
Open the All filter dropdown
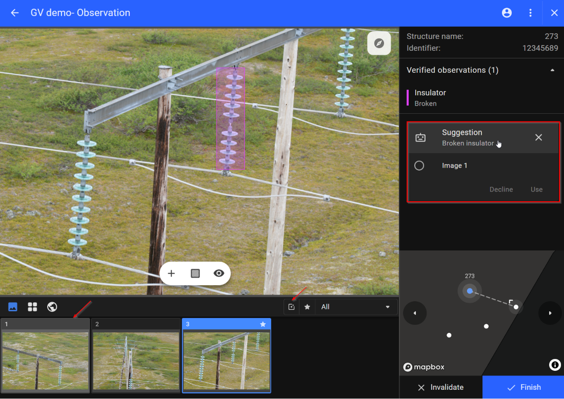(355, 307)
